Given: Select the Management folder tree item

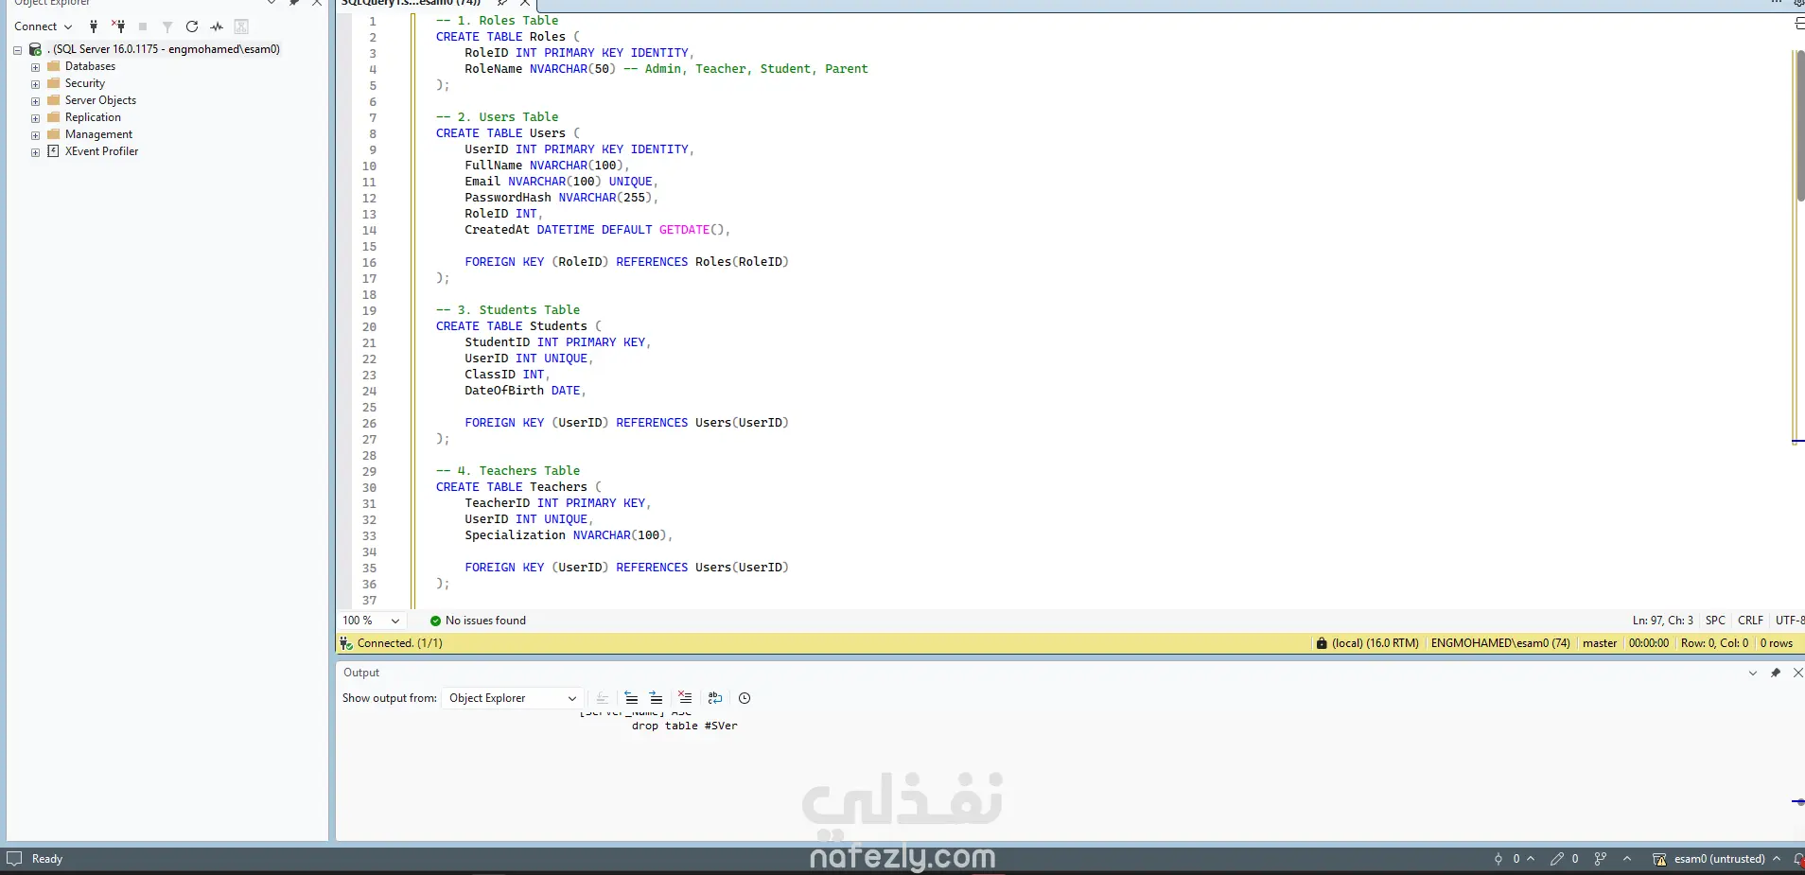Looking at the screenshot, I should point(98,134).
